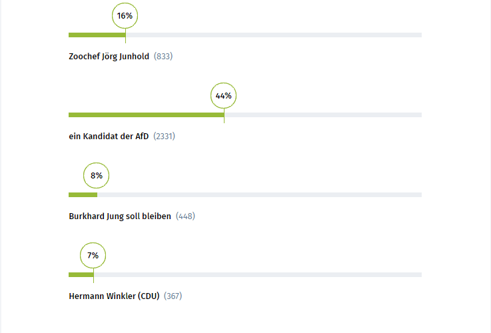Click the 16% percentage bubble

point(125,16)
